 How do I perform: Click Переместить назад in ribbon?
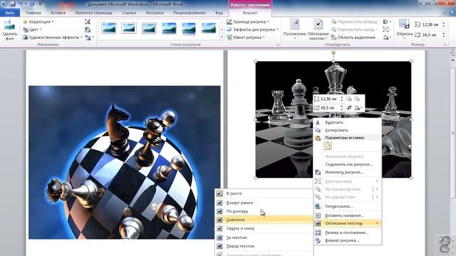(x=355, y=30)
